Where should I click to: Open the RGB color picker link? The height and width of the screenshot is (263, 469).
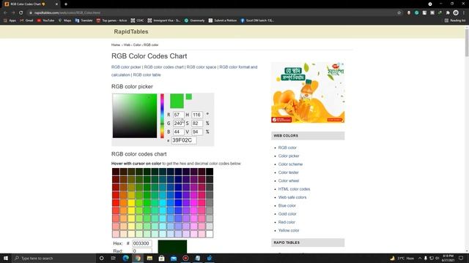point(126,67)
